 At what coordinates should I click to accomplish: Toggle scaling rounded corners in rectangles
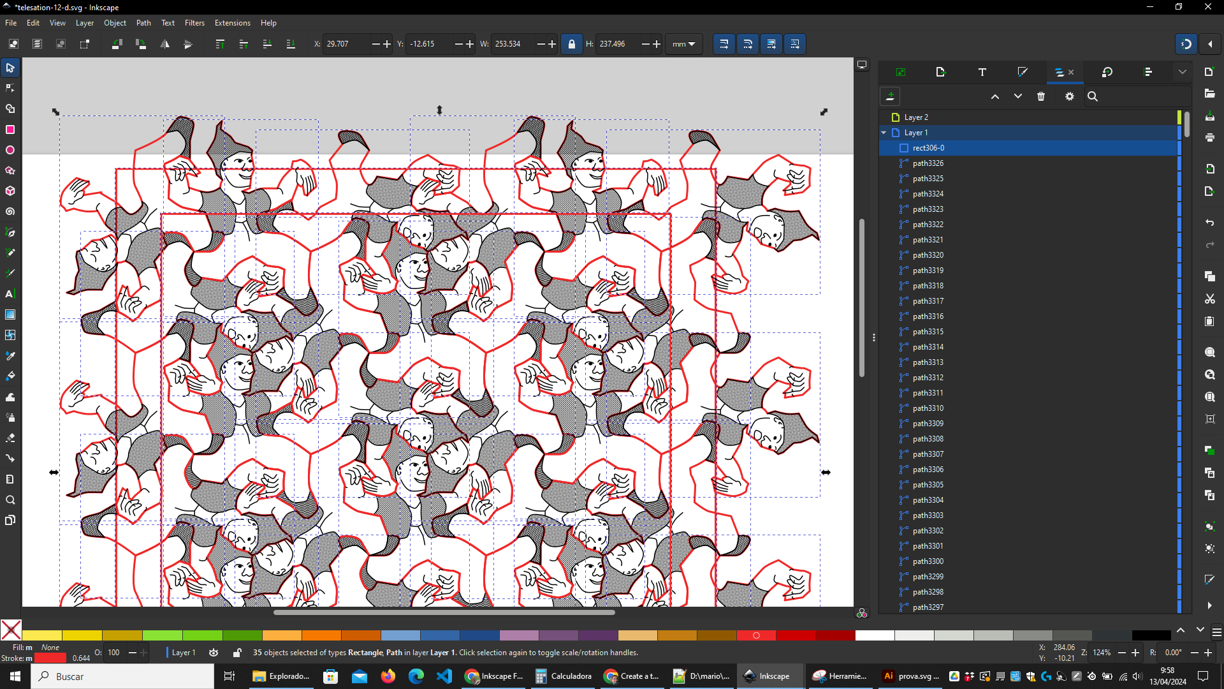coord(748,44)
